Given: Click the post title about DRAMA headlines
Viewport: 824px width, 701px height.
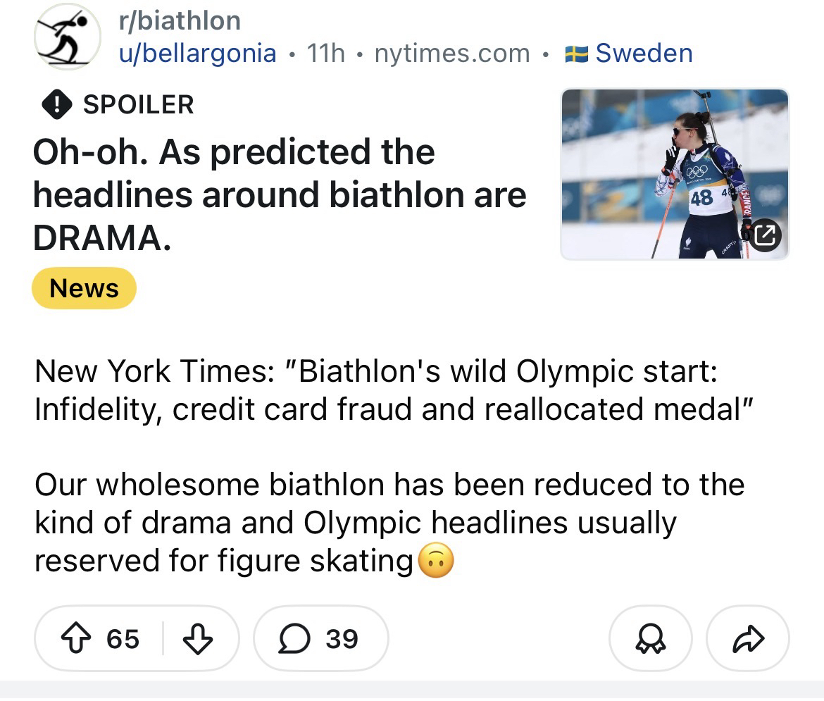Looking at the screenshot, I should point(280,195).
